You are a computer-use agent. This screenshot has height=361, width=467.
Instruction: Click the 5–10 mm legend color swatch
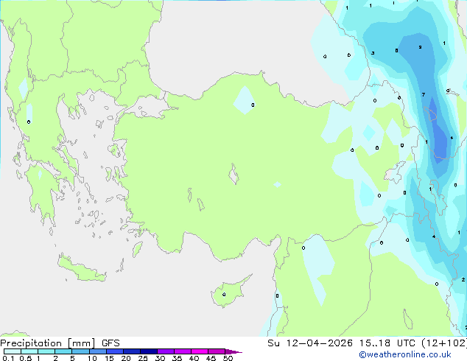[x=80, y=351]
